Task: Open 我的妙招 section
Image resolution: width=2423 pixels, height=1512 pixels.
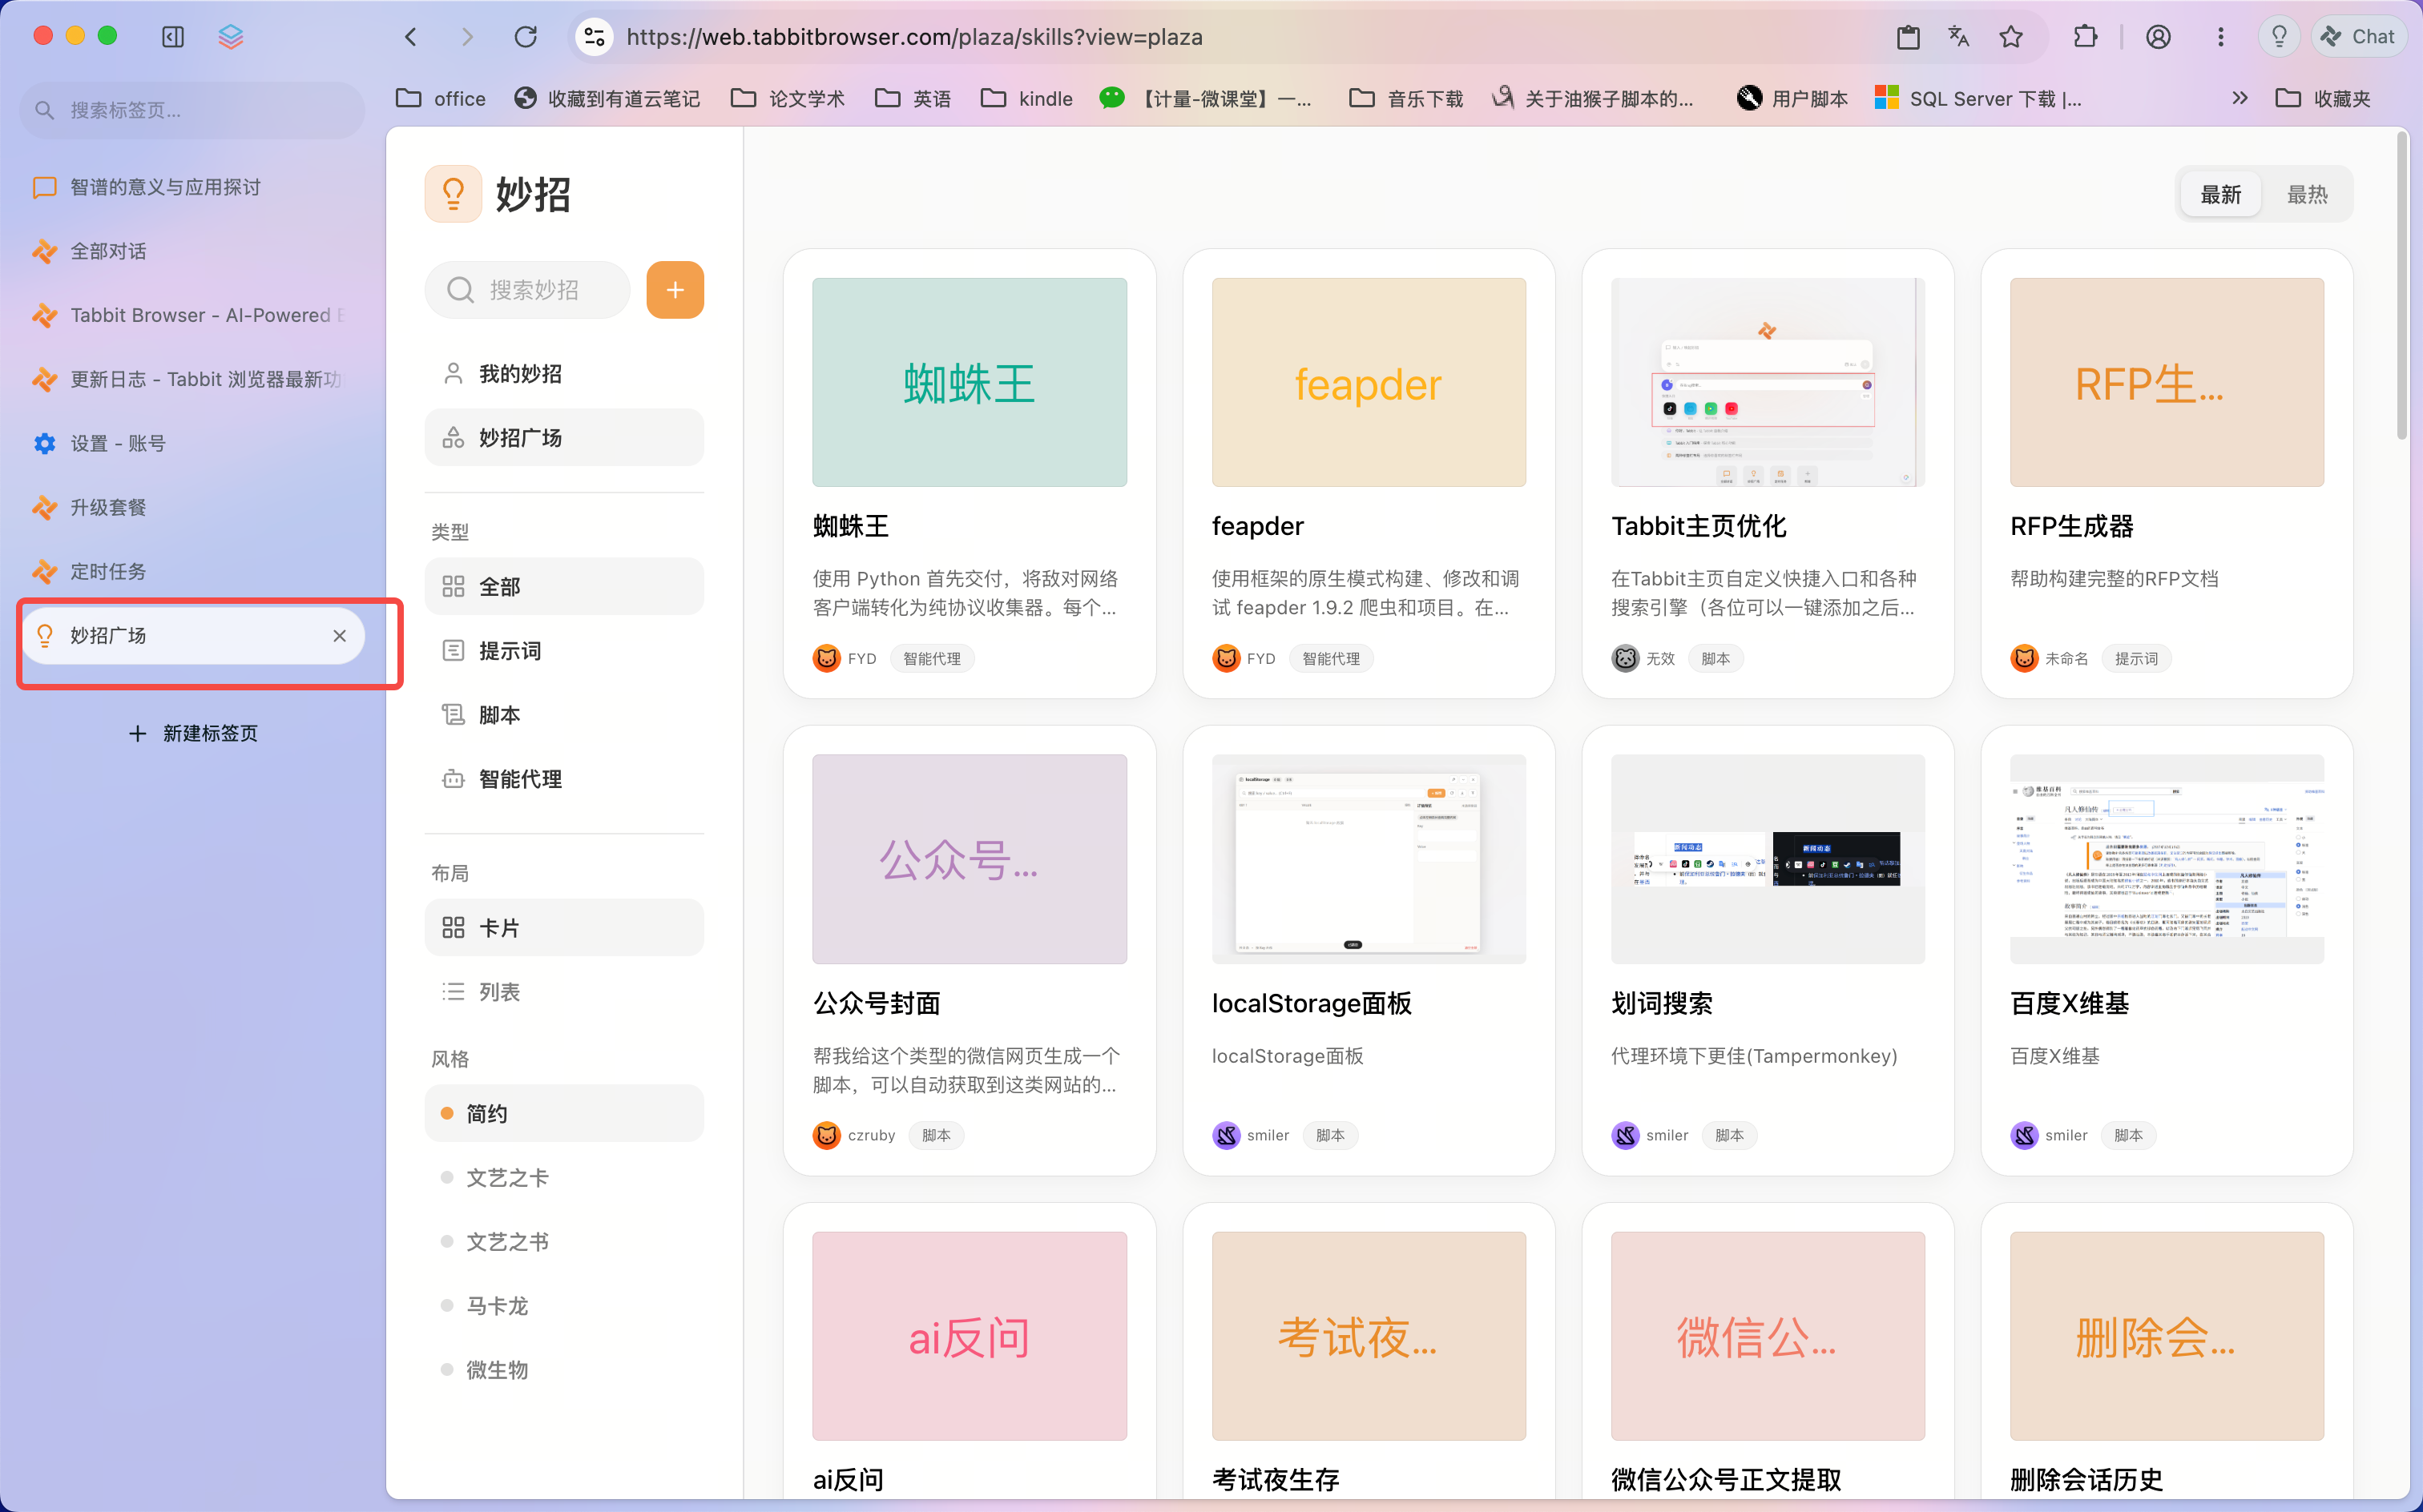Action: (564, 373)
